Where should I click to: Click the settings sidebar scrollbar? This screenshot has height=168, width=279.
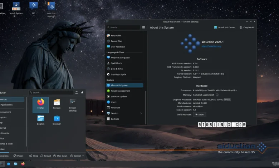click(x=146, y=107)
